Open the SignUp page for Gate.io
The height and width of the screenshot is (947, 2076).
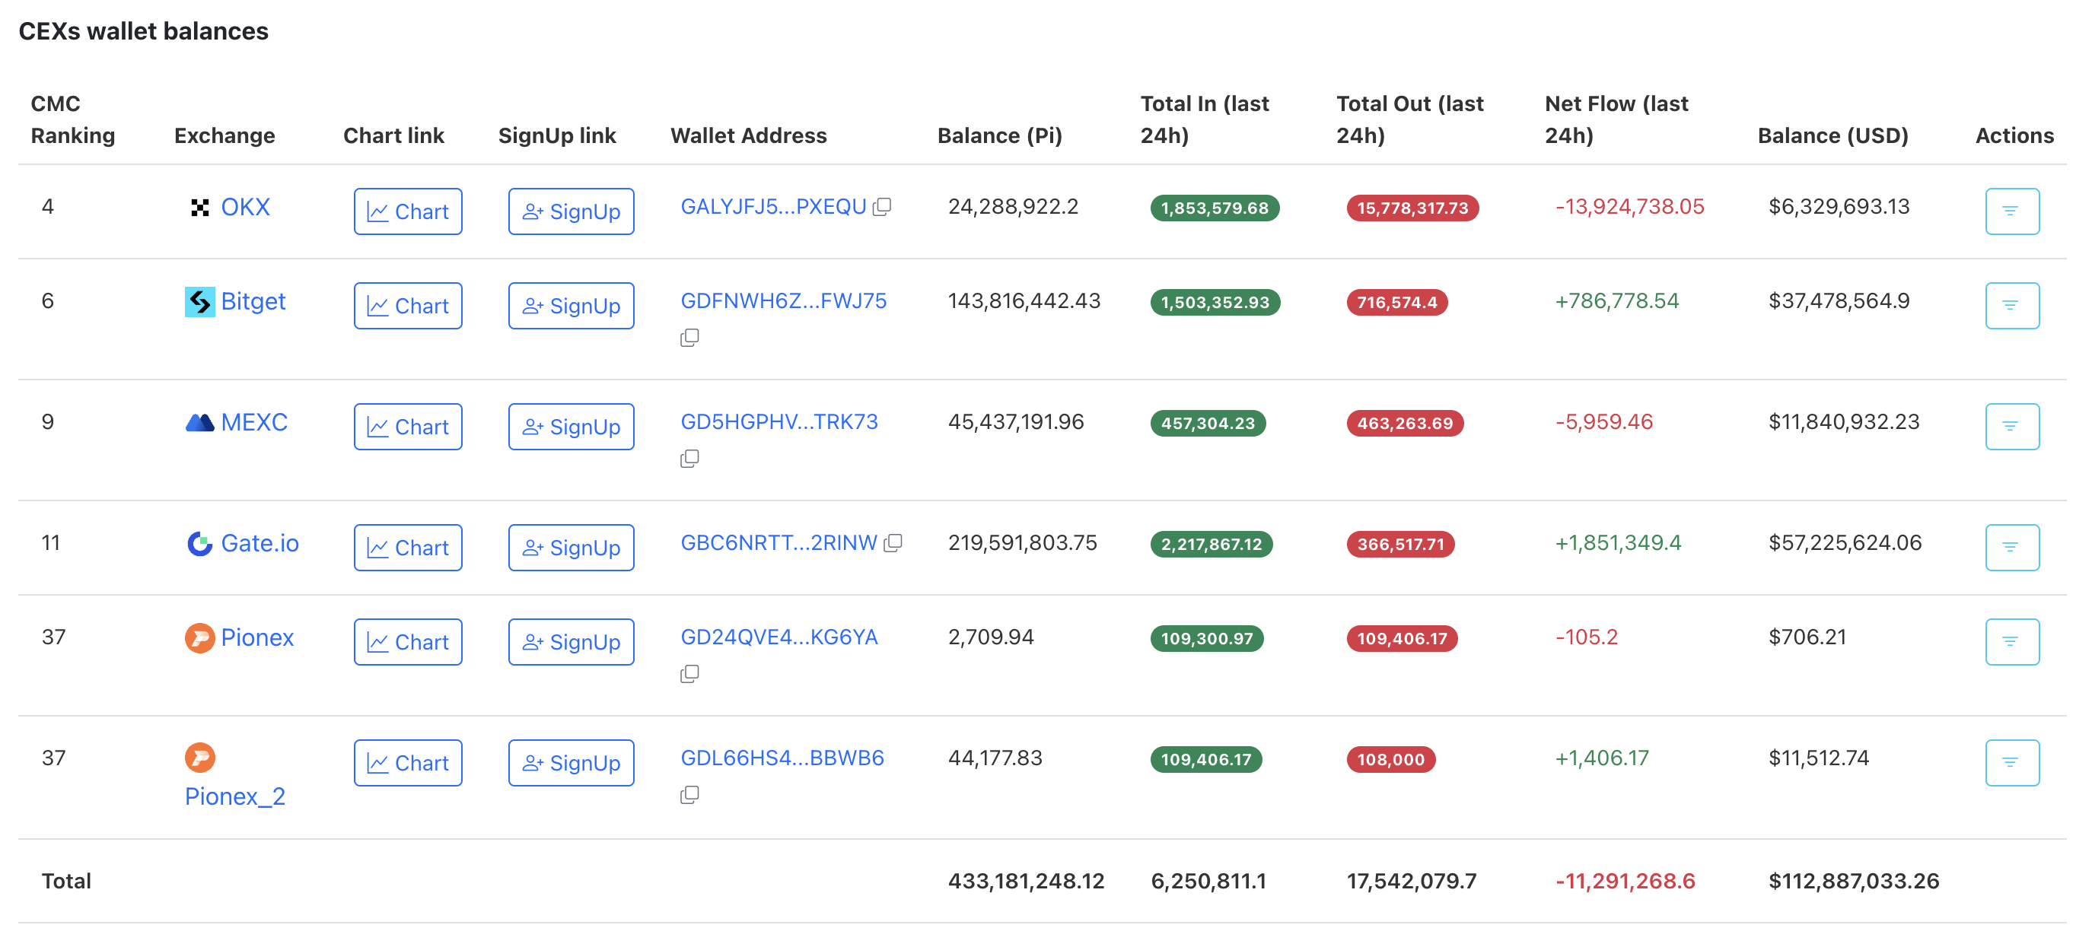click(x=571, y=547)
